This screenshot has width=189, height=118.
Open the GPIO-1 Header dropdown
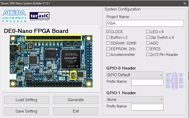(135, 100)
